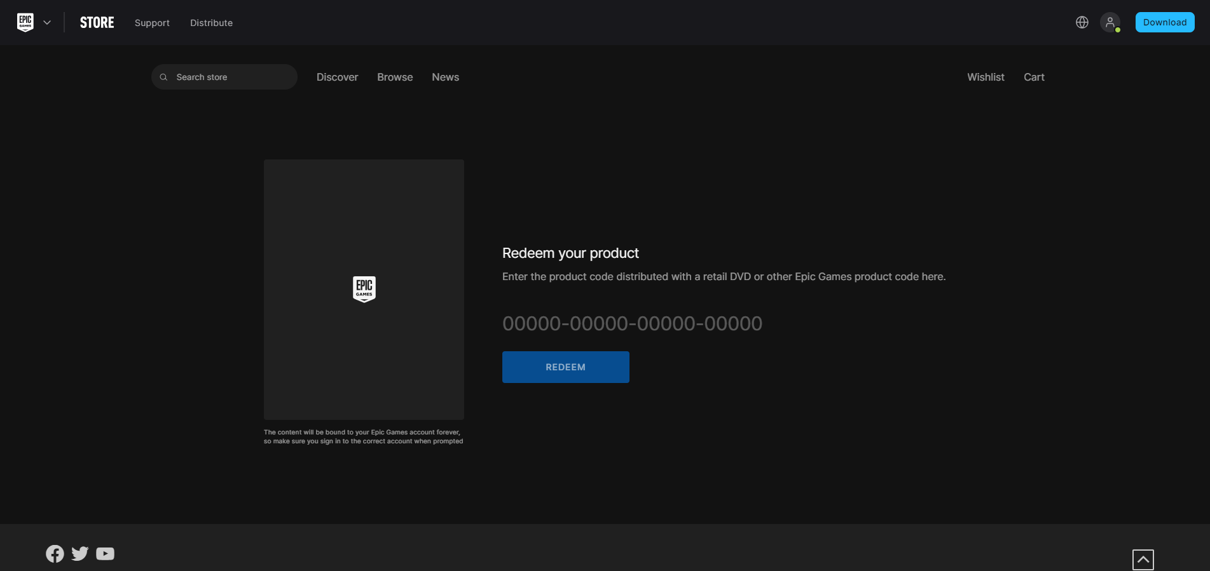
Task: Open the Distribute page
Action: [211, 23]
